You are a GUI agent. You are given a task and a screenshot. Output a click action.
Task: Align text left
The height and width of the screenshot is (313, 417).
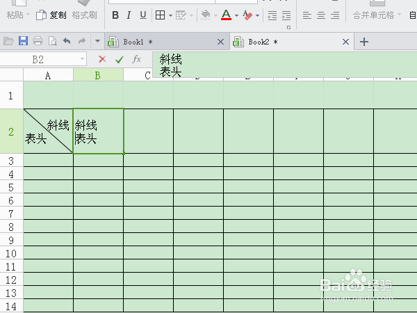tap(307, 15)
